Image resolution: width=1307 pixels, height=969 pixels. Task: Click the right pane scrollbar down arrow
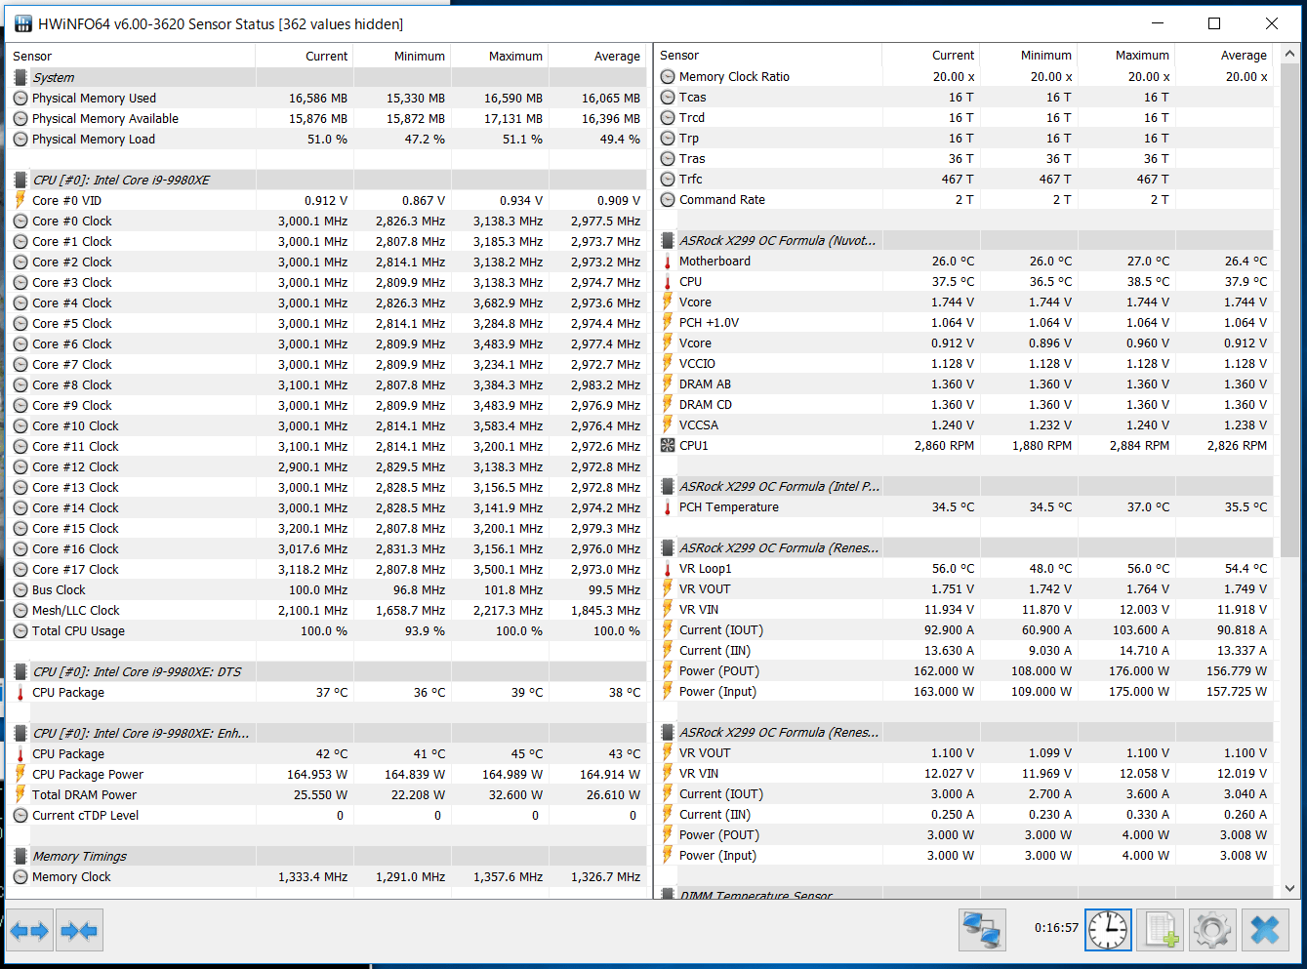pos(1289,888)
